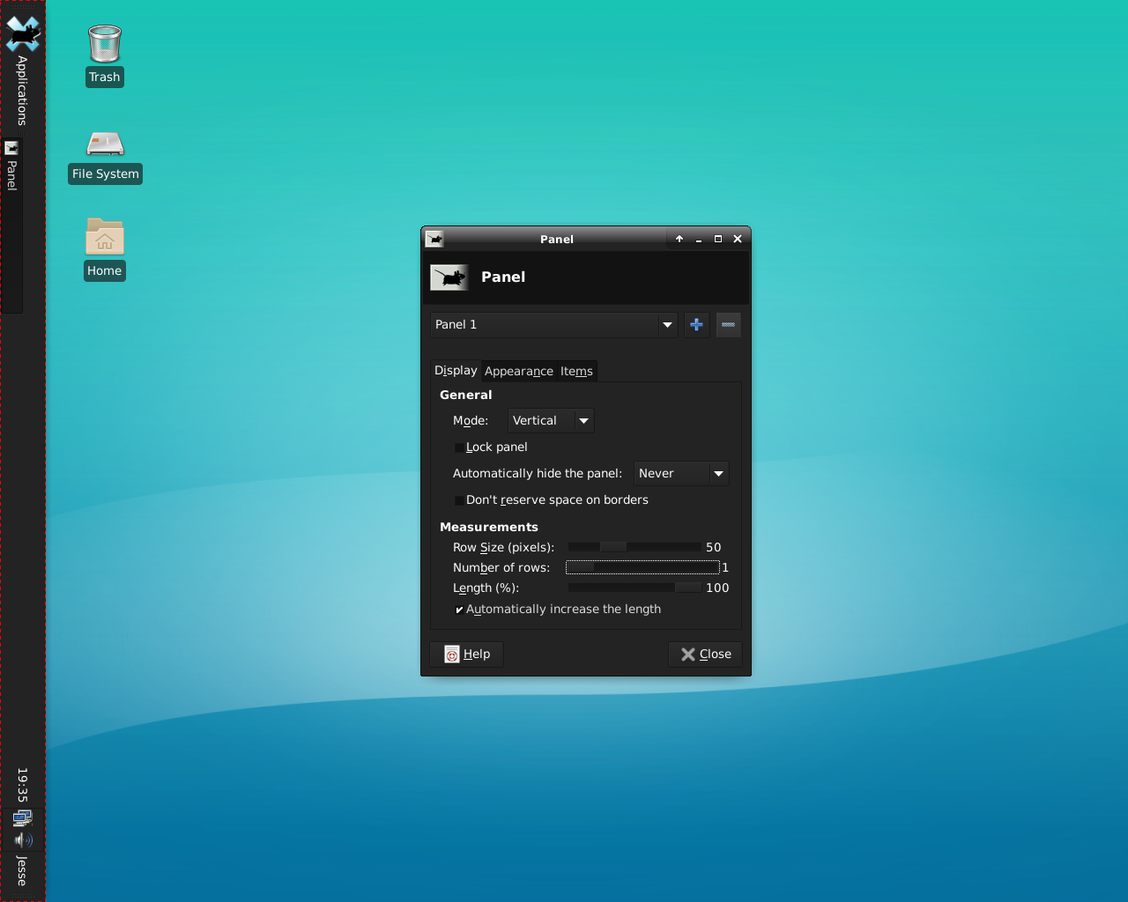
Task: Open the Mode dropdown showing Vertical
Action: 551,421
